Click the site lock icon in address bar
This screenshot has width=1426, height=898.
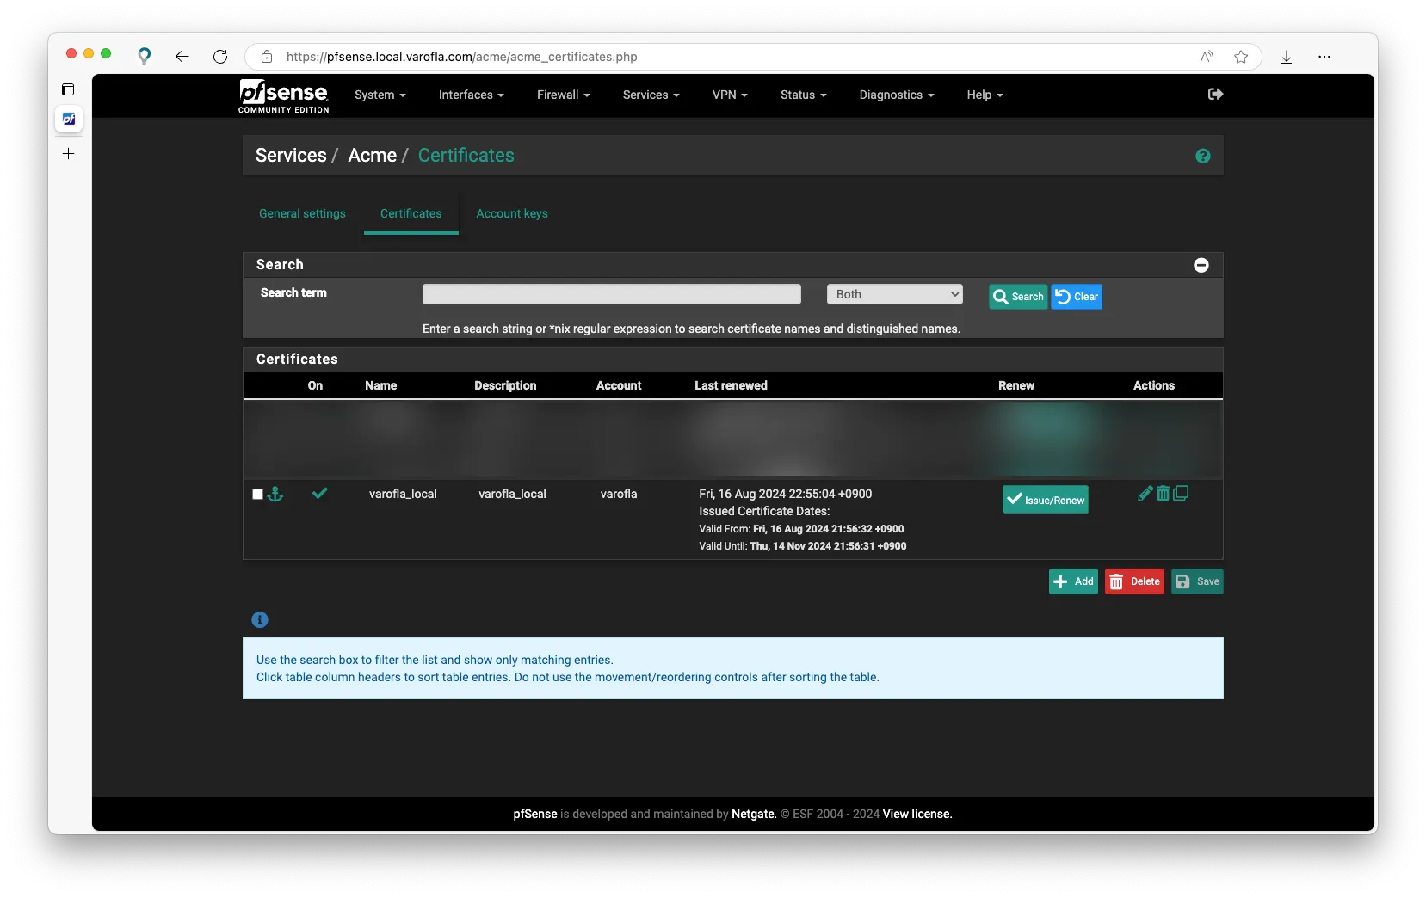pyautogui.click(x=267, y=57)
